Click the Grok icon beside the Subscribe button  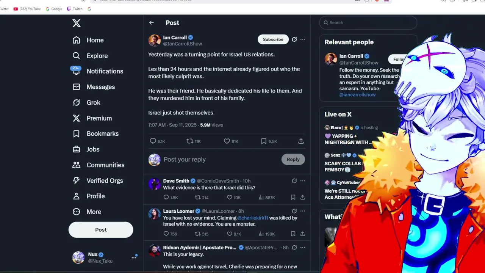[x=294, y=39]
